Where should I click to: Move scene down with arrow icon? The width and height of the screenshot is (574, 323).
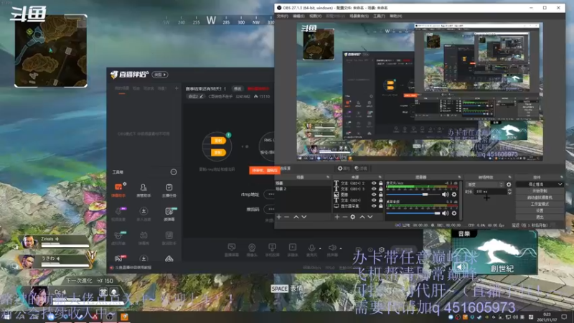click(304, 217)
